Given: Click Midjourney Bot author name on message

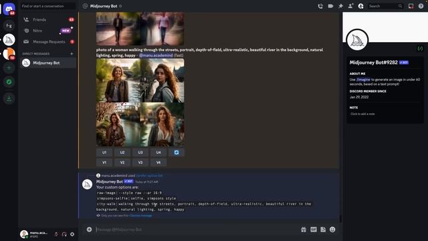Looking at the screenshot, I should (109, 181).
